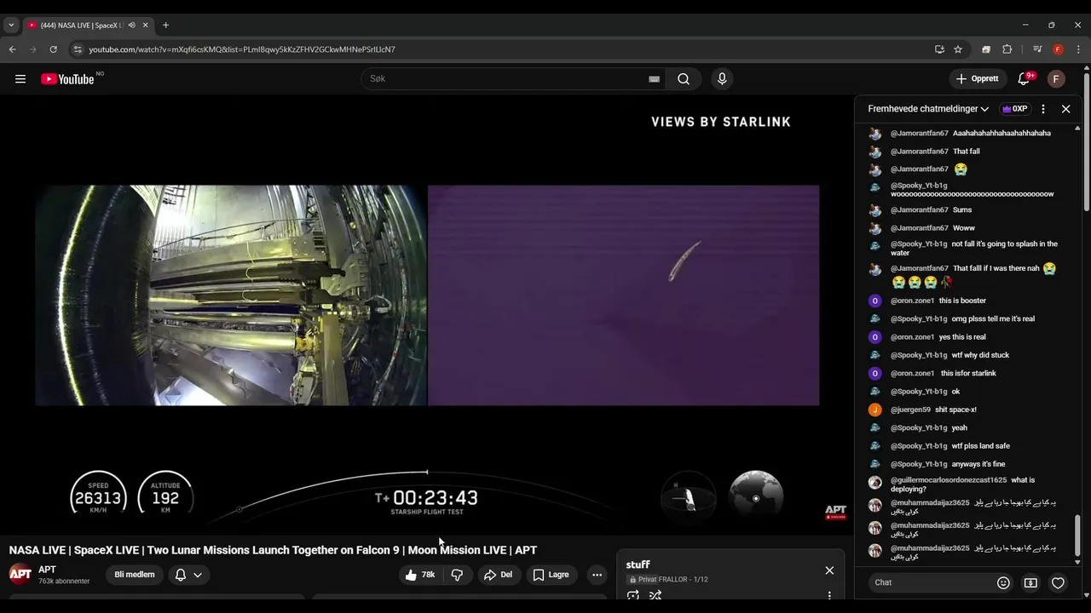Click the search magnifier button
This screenshot has height=613, width=1091.
pos(684,79)
